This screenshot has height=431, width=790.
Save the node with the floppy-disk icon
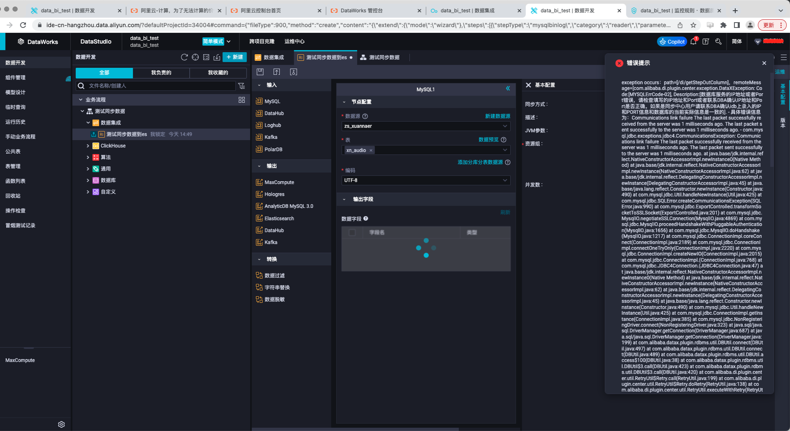click(260, 72)
